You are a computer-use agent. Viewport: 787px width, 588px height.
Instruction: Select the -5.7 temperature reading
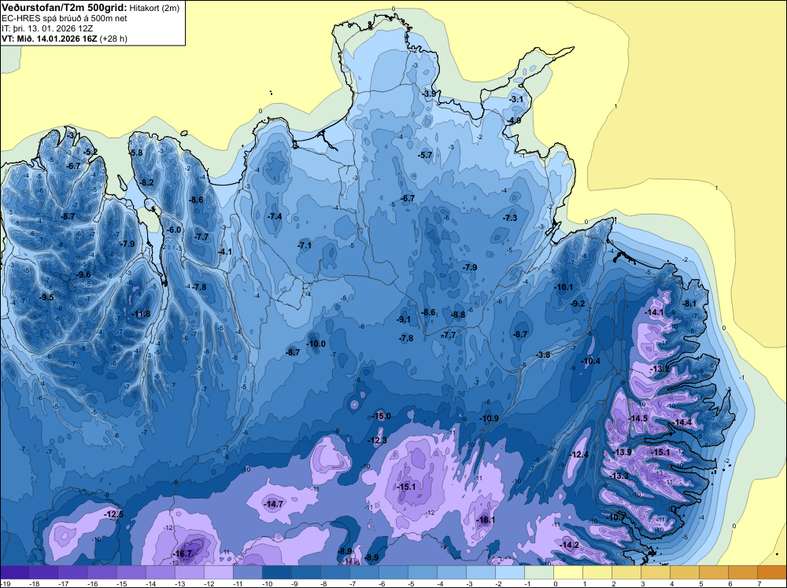[x=425, y=156]
